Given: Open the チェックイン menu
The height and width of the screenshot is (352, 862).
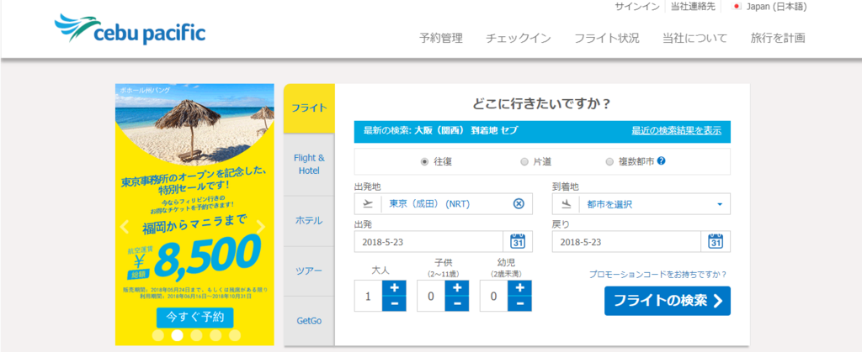Looking at the screenshot, I should (x=519, y=39).
